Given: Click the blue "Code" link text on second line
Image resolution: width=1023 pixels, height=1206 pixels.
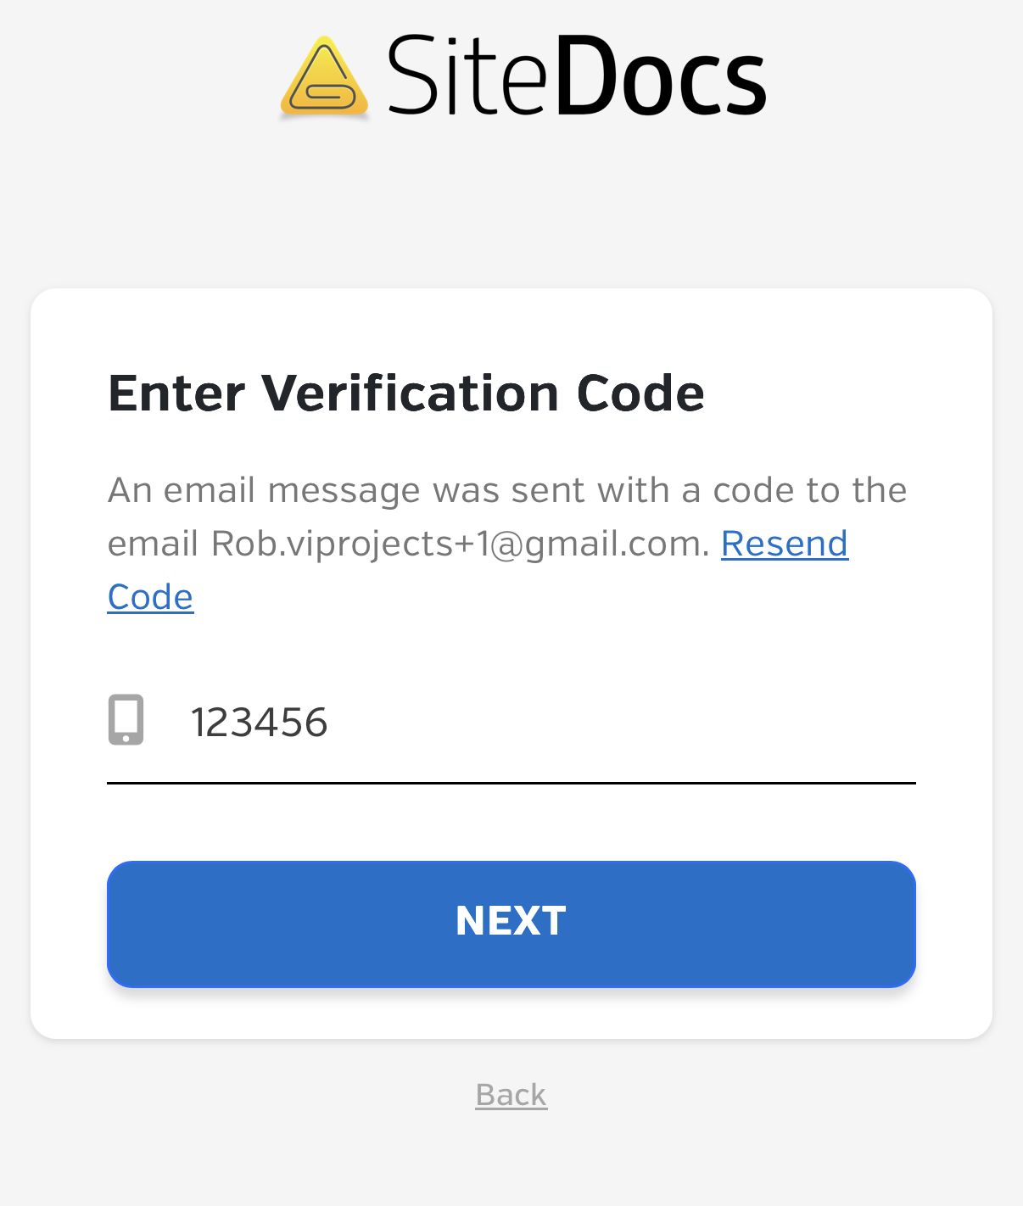Looking at the screenshot, I should pos(150,597).
